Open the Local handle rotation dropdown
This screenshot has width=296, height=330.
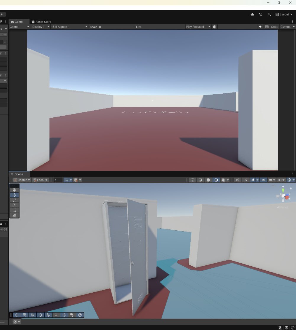pos(40,180)
